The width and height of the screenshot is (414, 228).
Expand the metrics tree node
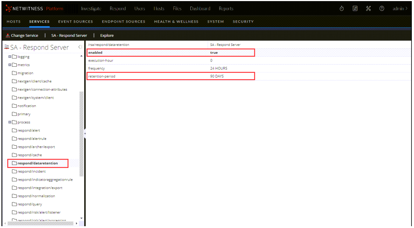[9, 65]
